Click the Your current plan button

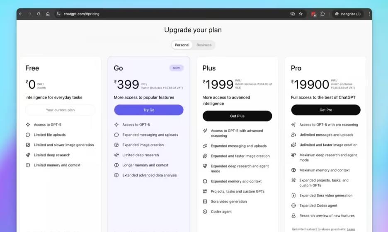(60, 110)
